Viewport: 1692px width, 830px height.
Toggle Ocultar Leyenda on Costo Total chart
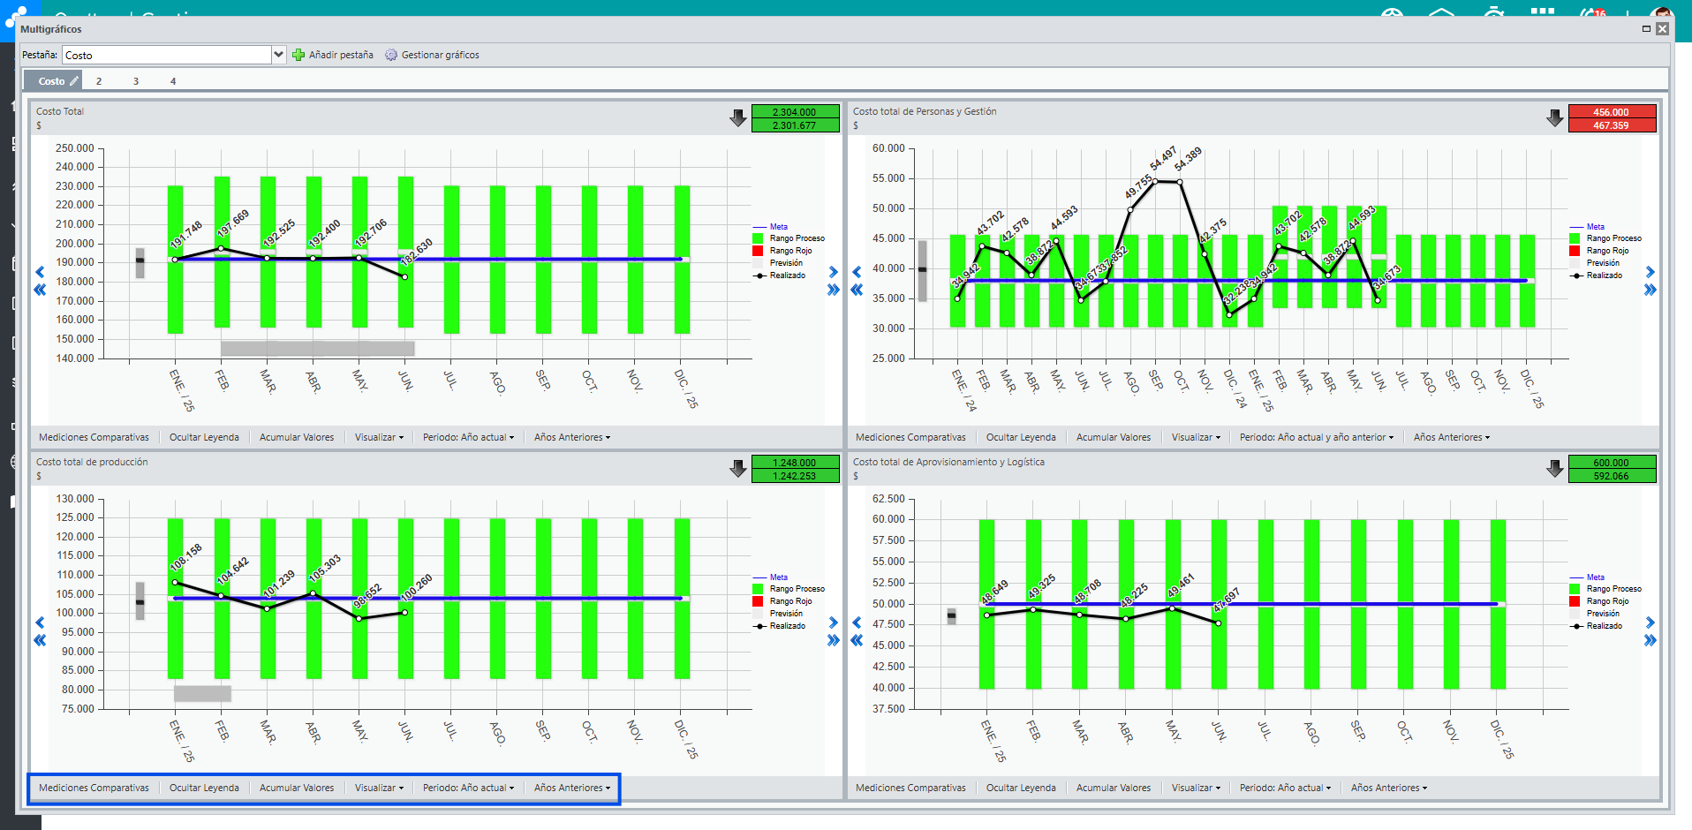click(204, 437)
